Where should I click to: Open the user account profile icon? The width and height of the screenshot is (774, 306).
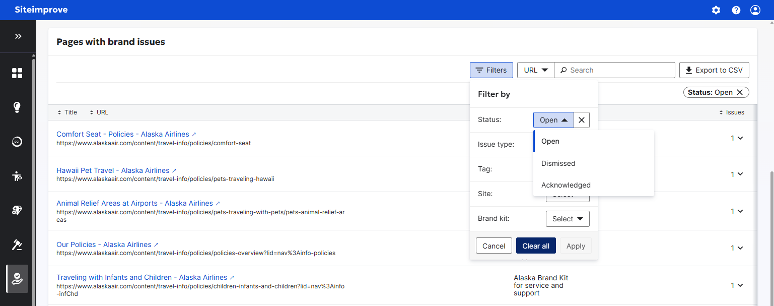pos(755,10)
